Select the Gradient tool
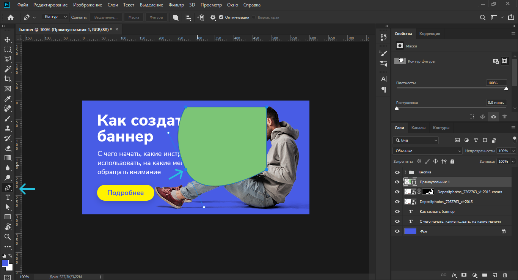The width and height of the screenshot is (518, 280). click(8, 158)
